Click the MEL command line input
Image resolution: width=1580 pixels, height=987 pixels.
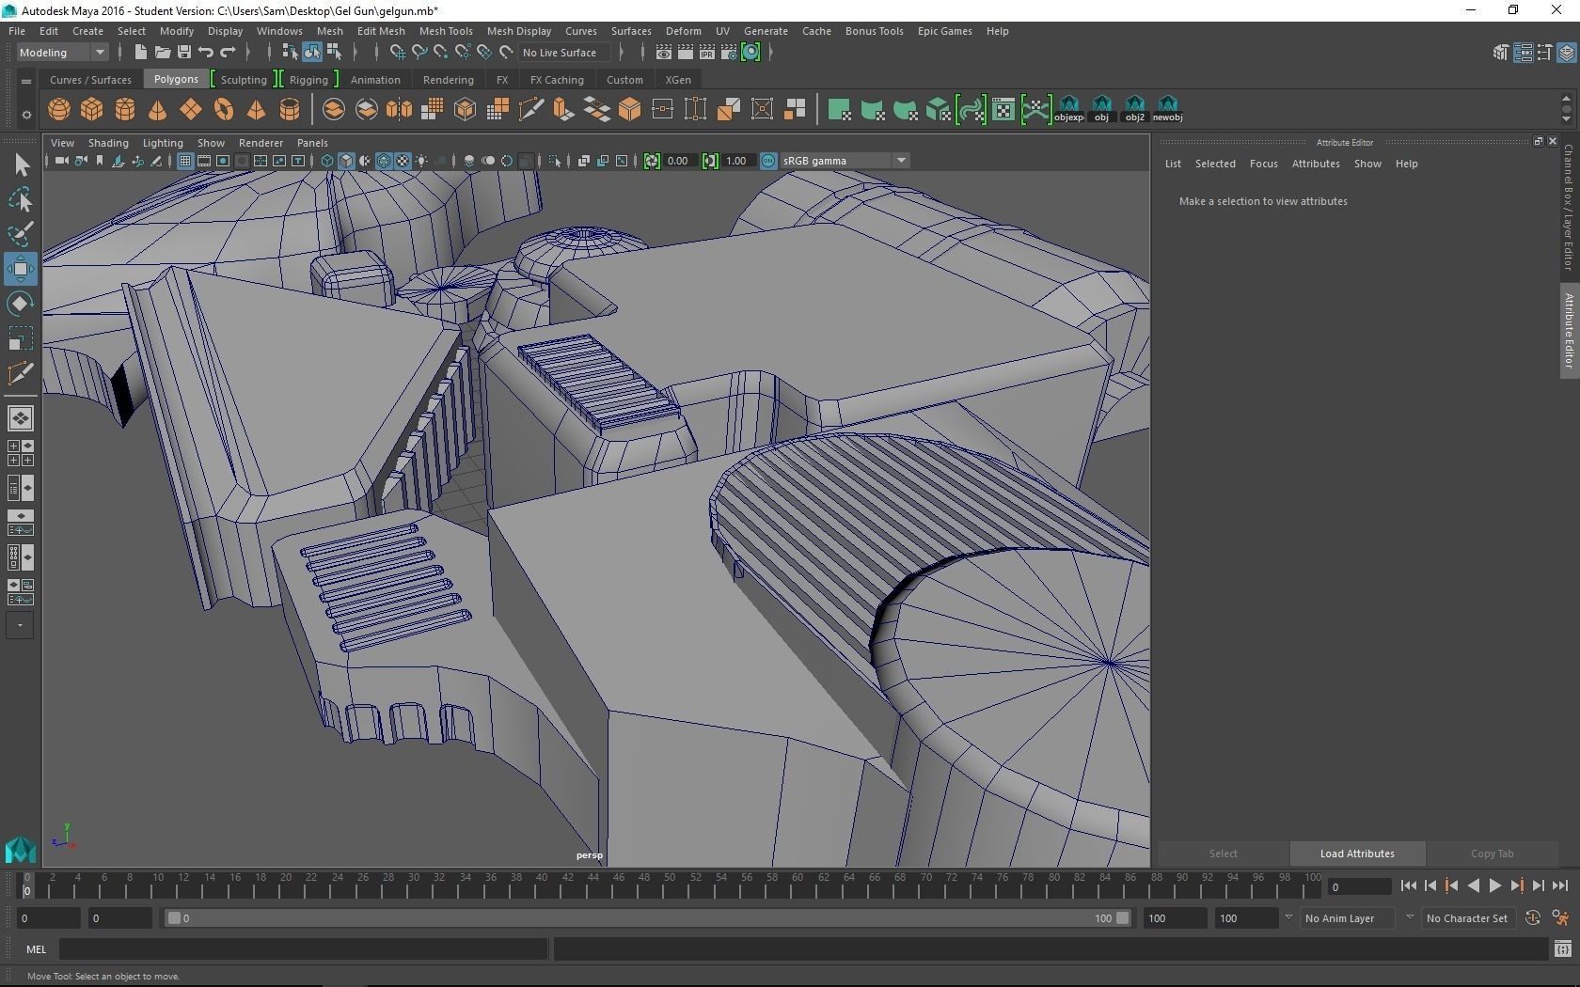coord(303,949)
